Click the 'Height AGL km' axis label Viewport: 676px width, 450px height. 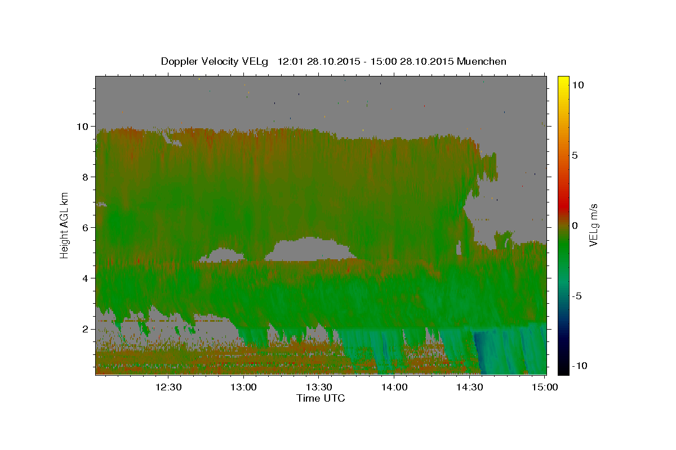coord(65,225)
